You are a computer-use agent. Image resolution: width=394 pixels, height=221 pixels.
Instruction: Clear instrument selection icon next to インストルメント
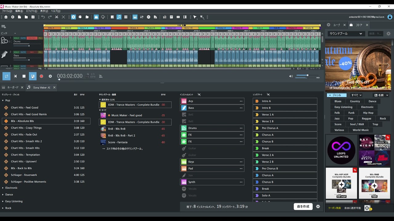[x=199, y=95]
